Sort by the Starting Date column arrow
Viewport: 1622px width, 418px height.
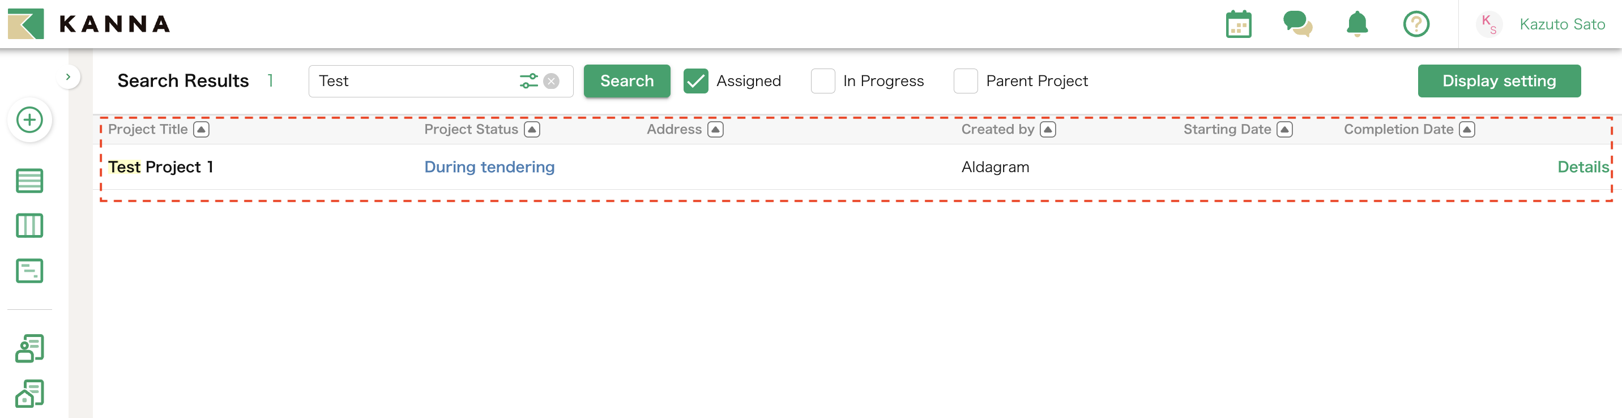point(1285,129)
